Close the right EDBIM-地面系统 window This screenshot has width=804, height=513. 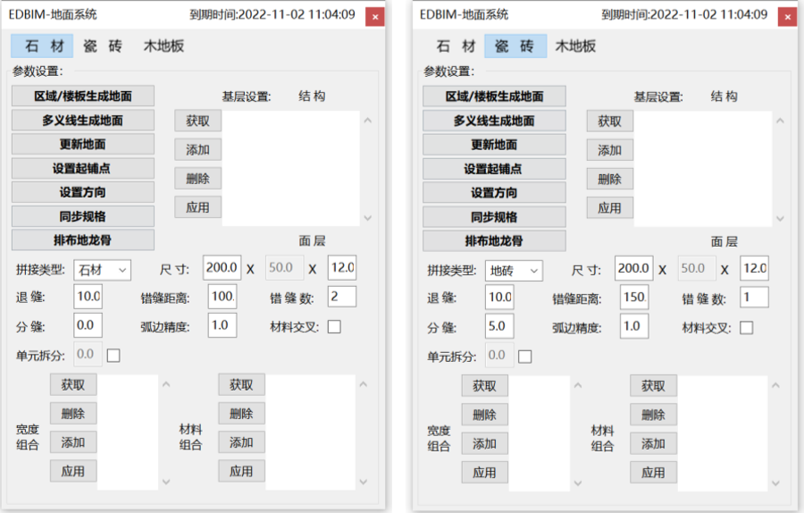tap(788, 17)
